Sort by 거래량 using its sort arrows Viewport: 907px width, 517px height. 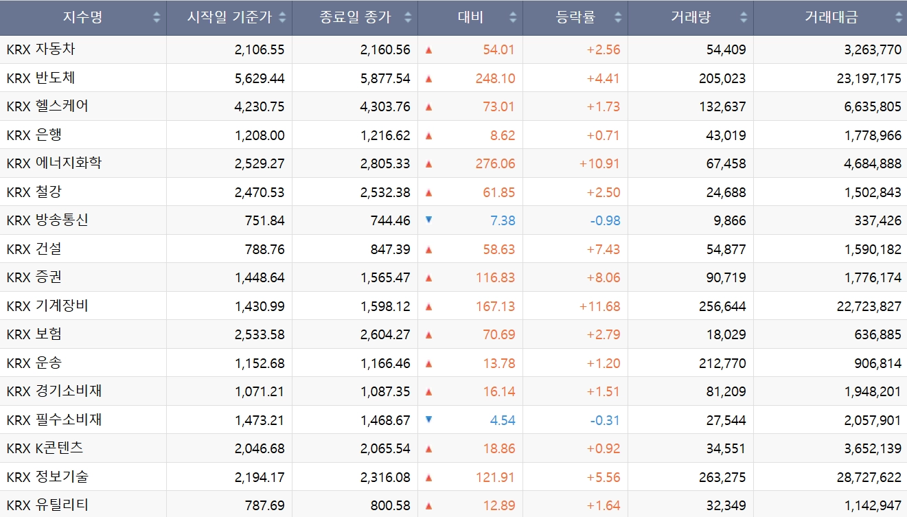744,18
